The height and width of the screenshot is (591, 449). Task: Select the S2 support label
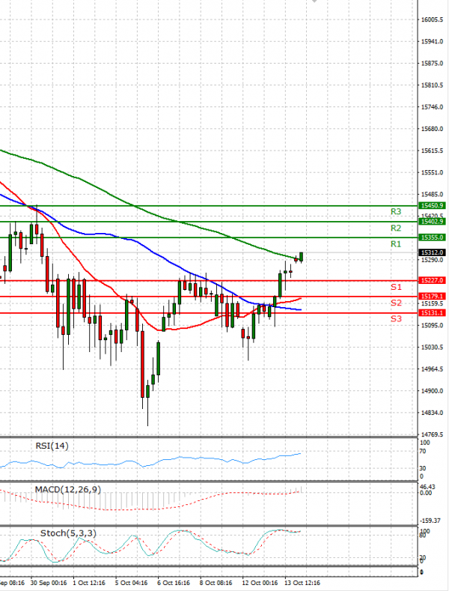(396, 303)
